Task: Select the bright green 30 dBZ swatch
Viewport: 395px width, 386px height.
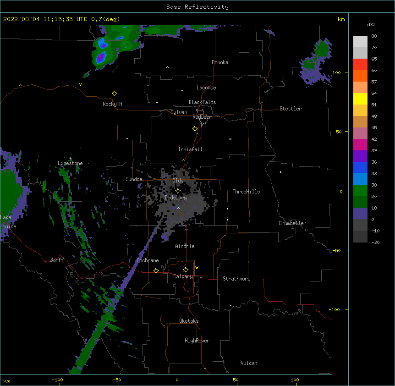Action: (360, 191)
